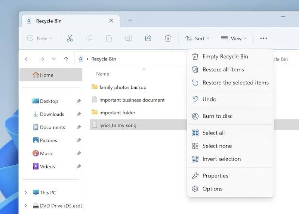Viewport: 299px width, 214px height.
Task: Open the three-dot See more menu
Action: [263, 38]
